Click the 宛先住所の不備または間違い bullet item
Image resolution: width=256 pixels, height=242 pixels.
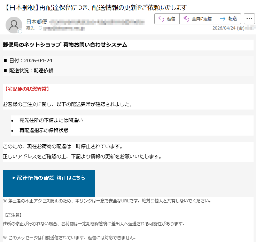(51, 120)
